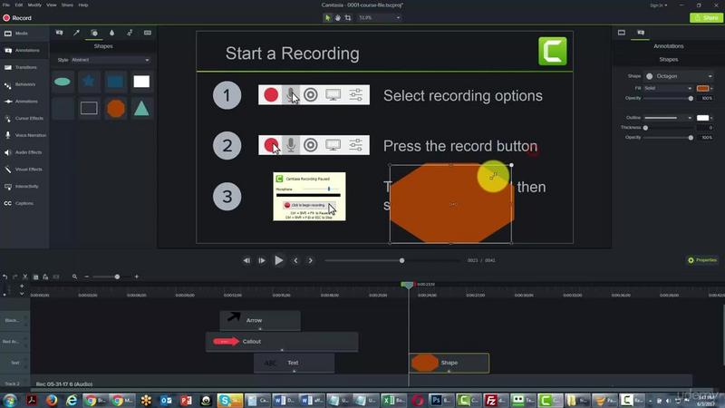
Task: Toggle the Properties panel button
Action: (x=701, y=260)
